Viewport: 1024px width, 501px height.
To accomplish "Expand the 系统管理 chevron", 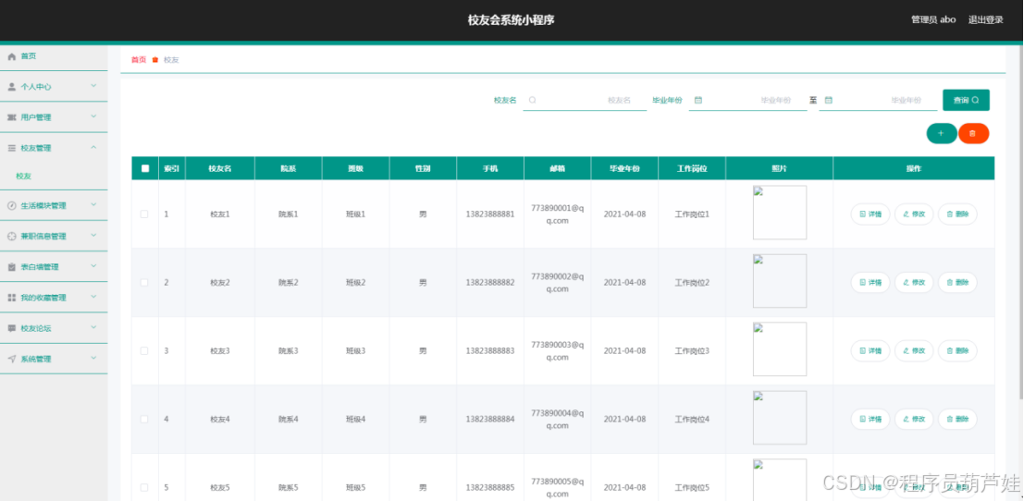I will [x=93, y=358].
